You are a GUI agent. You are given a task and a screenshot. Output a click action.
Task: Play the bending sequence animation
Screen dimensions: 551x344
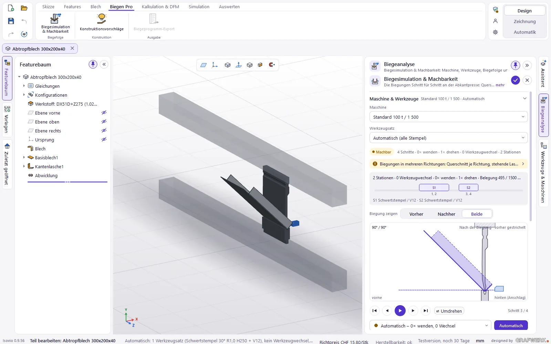tap(400, 311)
